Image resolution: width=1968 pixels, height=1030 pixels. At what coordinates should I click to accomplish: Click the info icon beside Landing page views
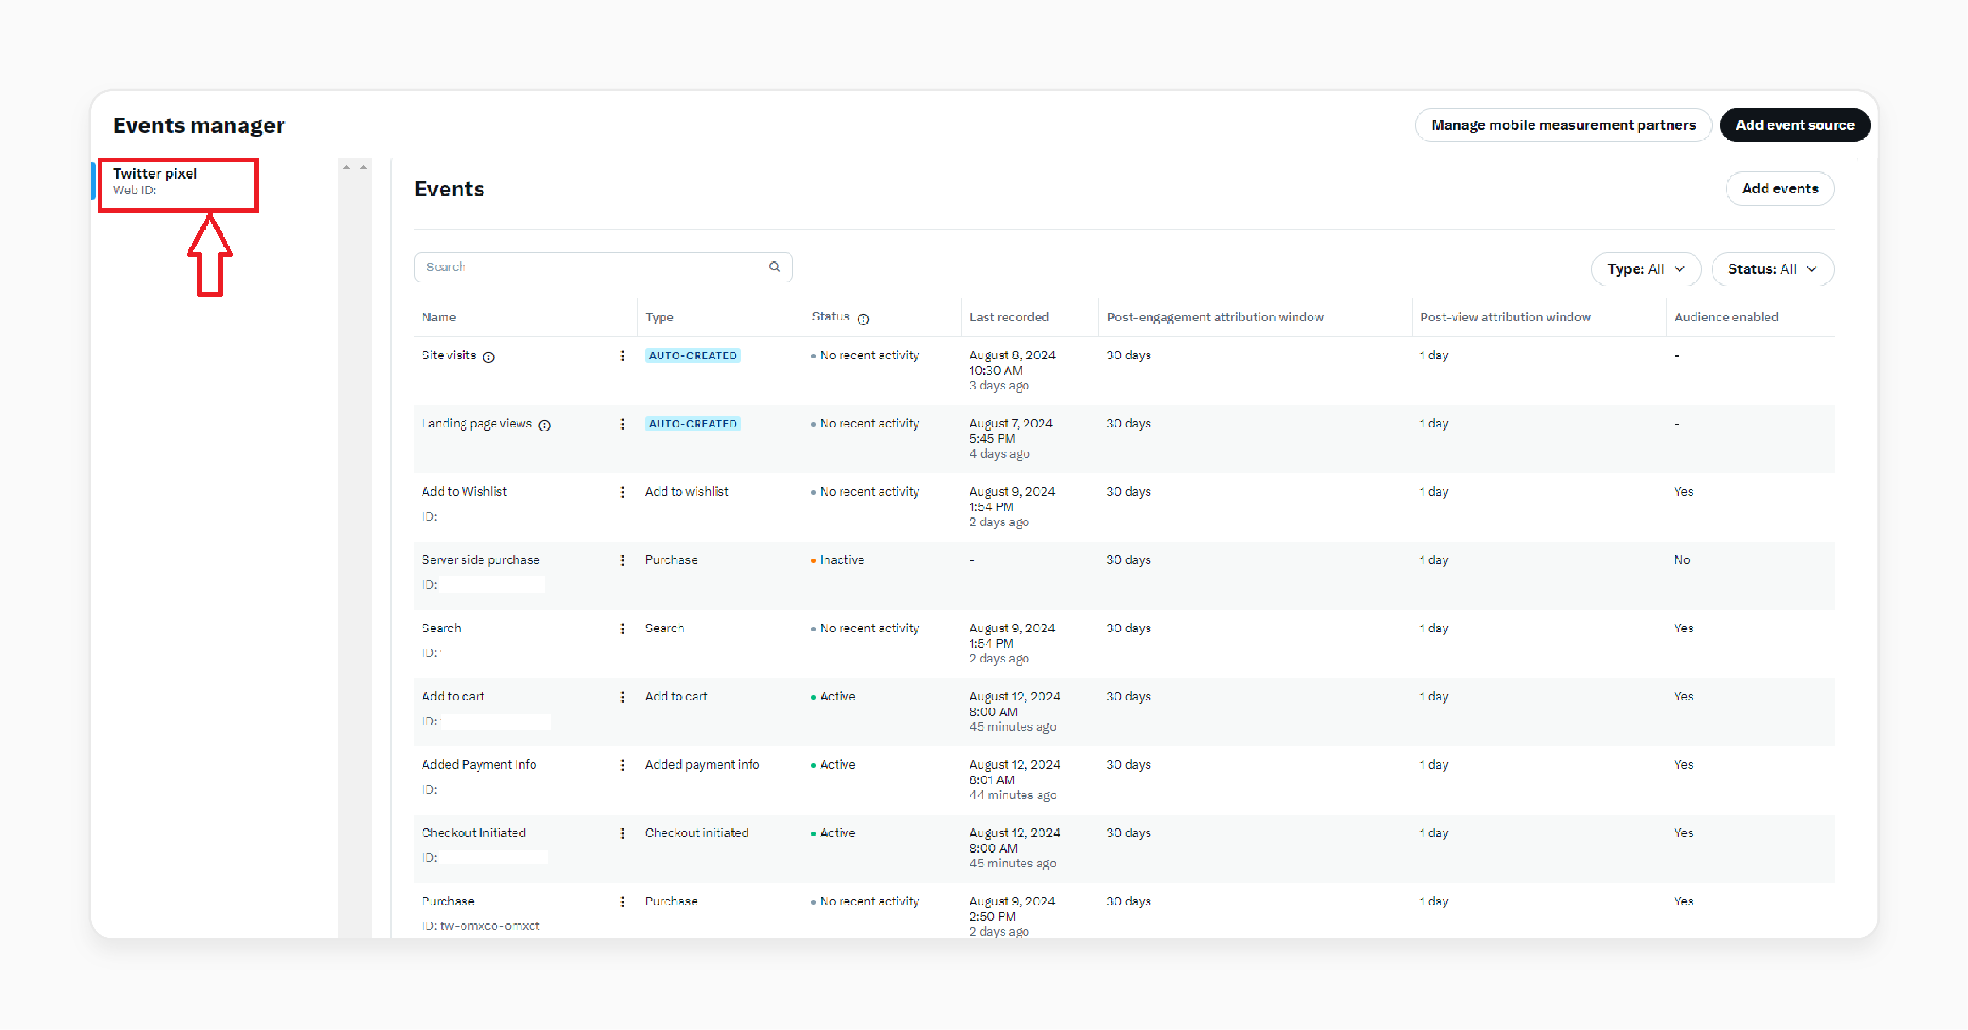pyautogui.click(x=545, y=426)
